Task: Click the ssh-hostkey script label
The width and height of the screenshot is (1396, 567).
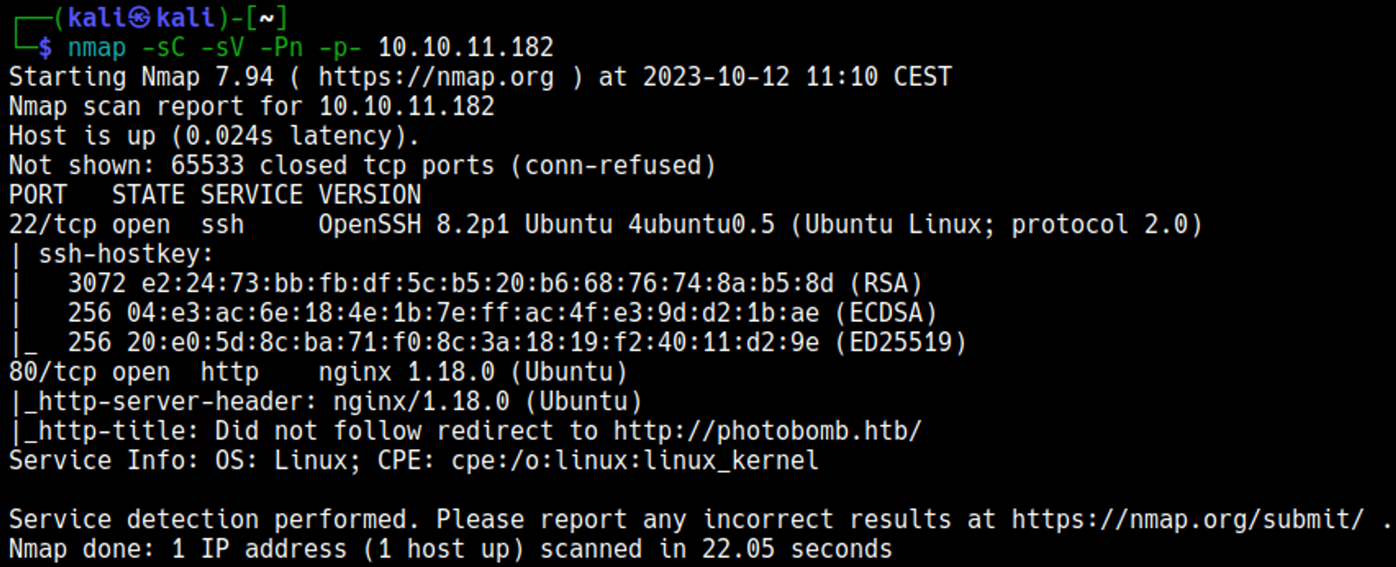Action: 126,254
